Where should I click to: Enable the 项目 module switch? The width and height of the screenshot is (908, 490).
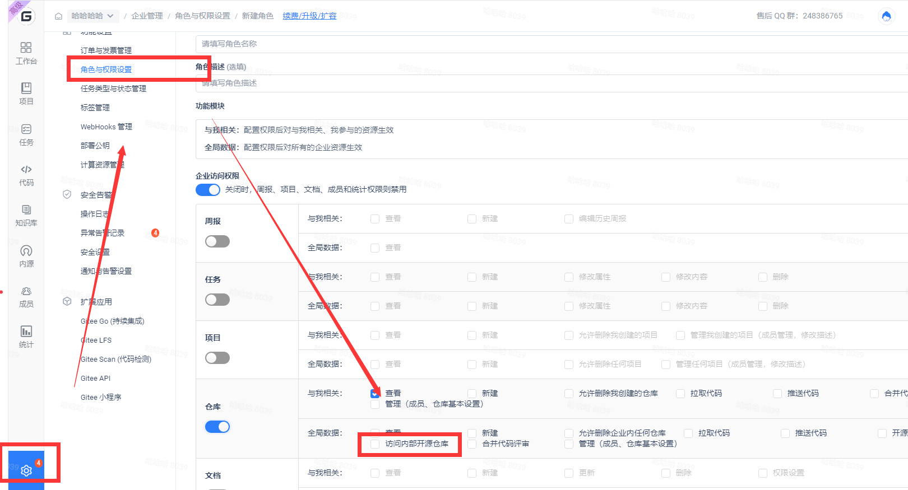pos(217,358)
